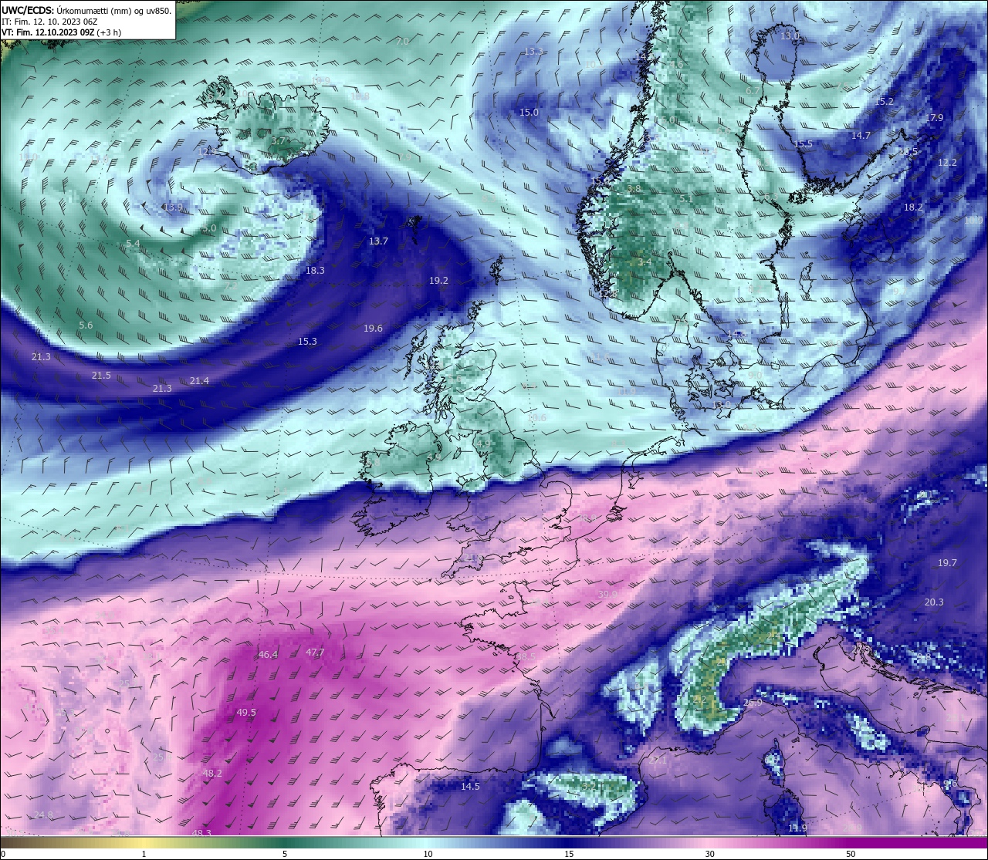Click the 5 tick label on the color scale

pos(285,854)
